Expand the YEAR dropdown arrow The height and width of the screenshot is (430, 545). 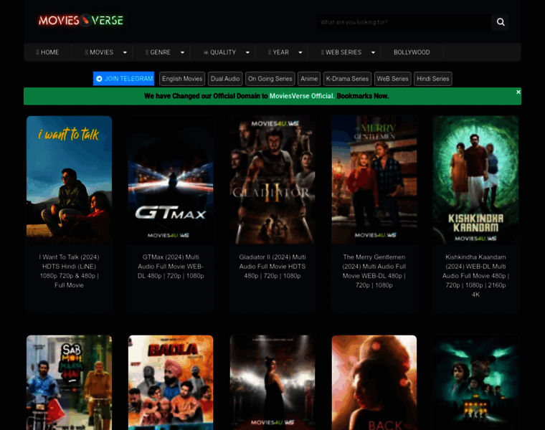pos(300,52)
